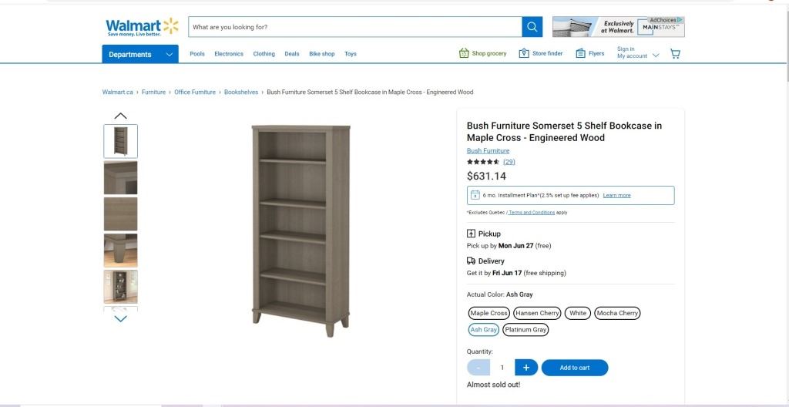This screenshot has height=407, width=789.
Task: Select the Platinum Gray color option
Action: [525, 329]
